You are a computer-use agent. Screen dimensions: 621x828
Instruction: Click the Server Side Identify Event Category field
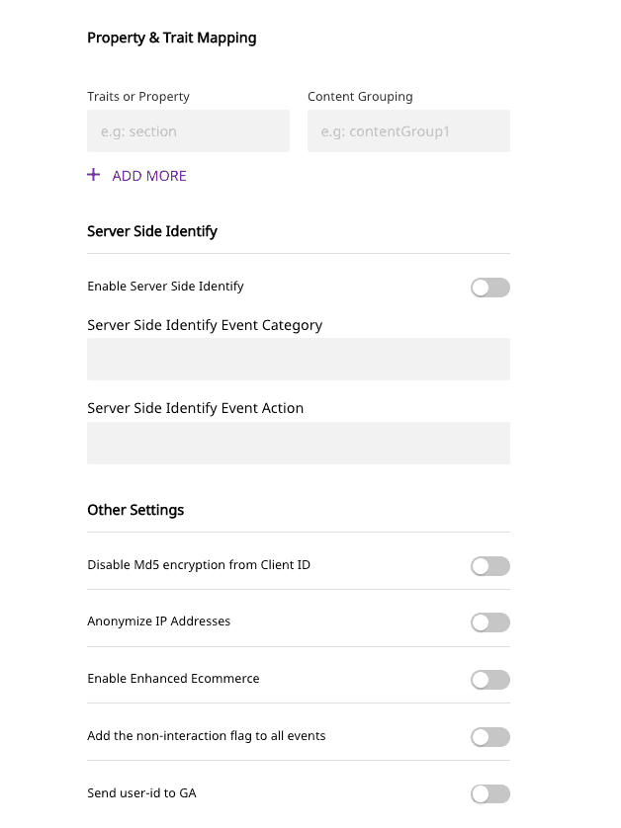click(299, 359)
